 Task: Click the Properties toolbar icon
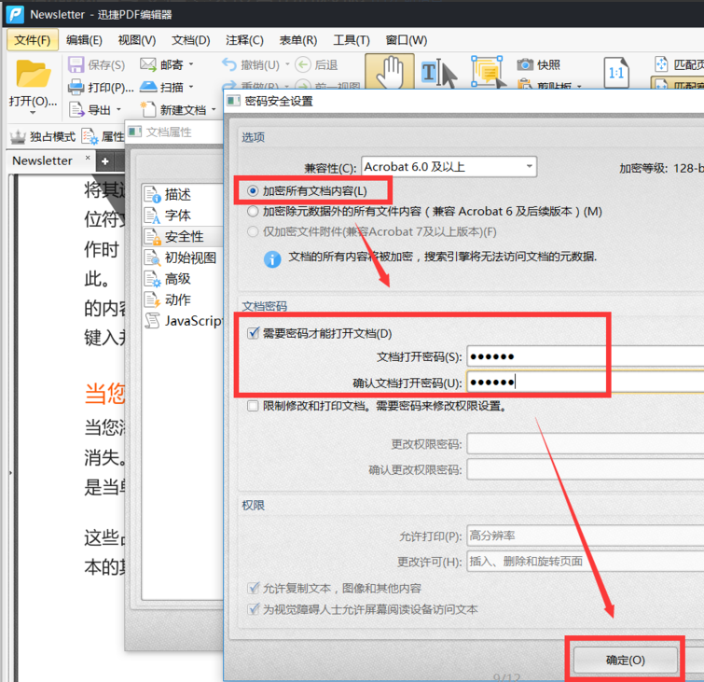[90, 136]
